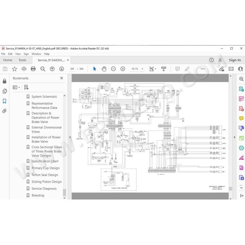
Task: Close the Bookmarks panel
Action: [62, 78]
